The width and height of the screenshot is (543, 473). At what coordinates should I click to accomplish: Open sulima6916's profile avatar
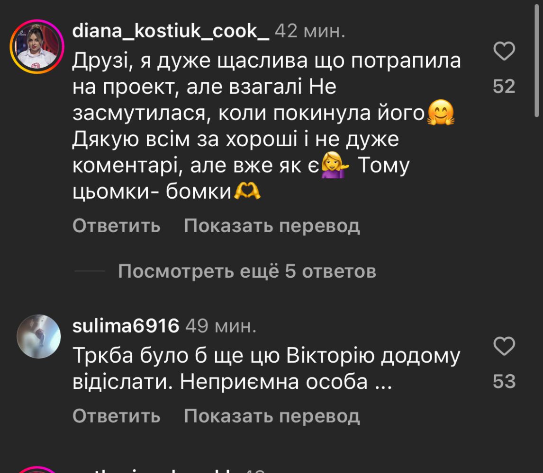point(38,336)
